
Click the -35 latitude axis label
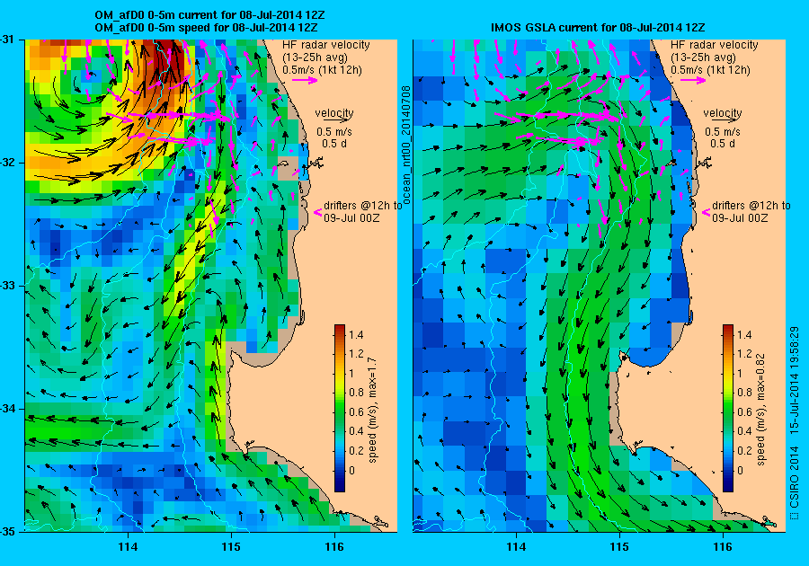point(7,532)
